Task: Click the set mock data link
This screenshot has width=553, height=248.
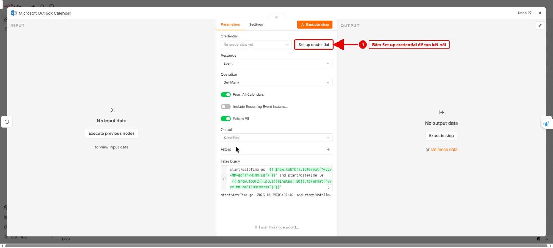Action: [x=444, y=150]
